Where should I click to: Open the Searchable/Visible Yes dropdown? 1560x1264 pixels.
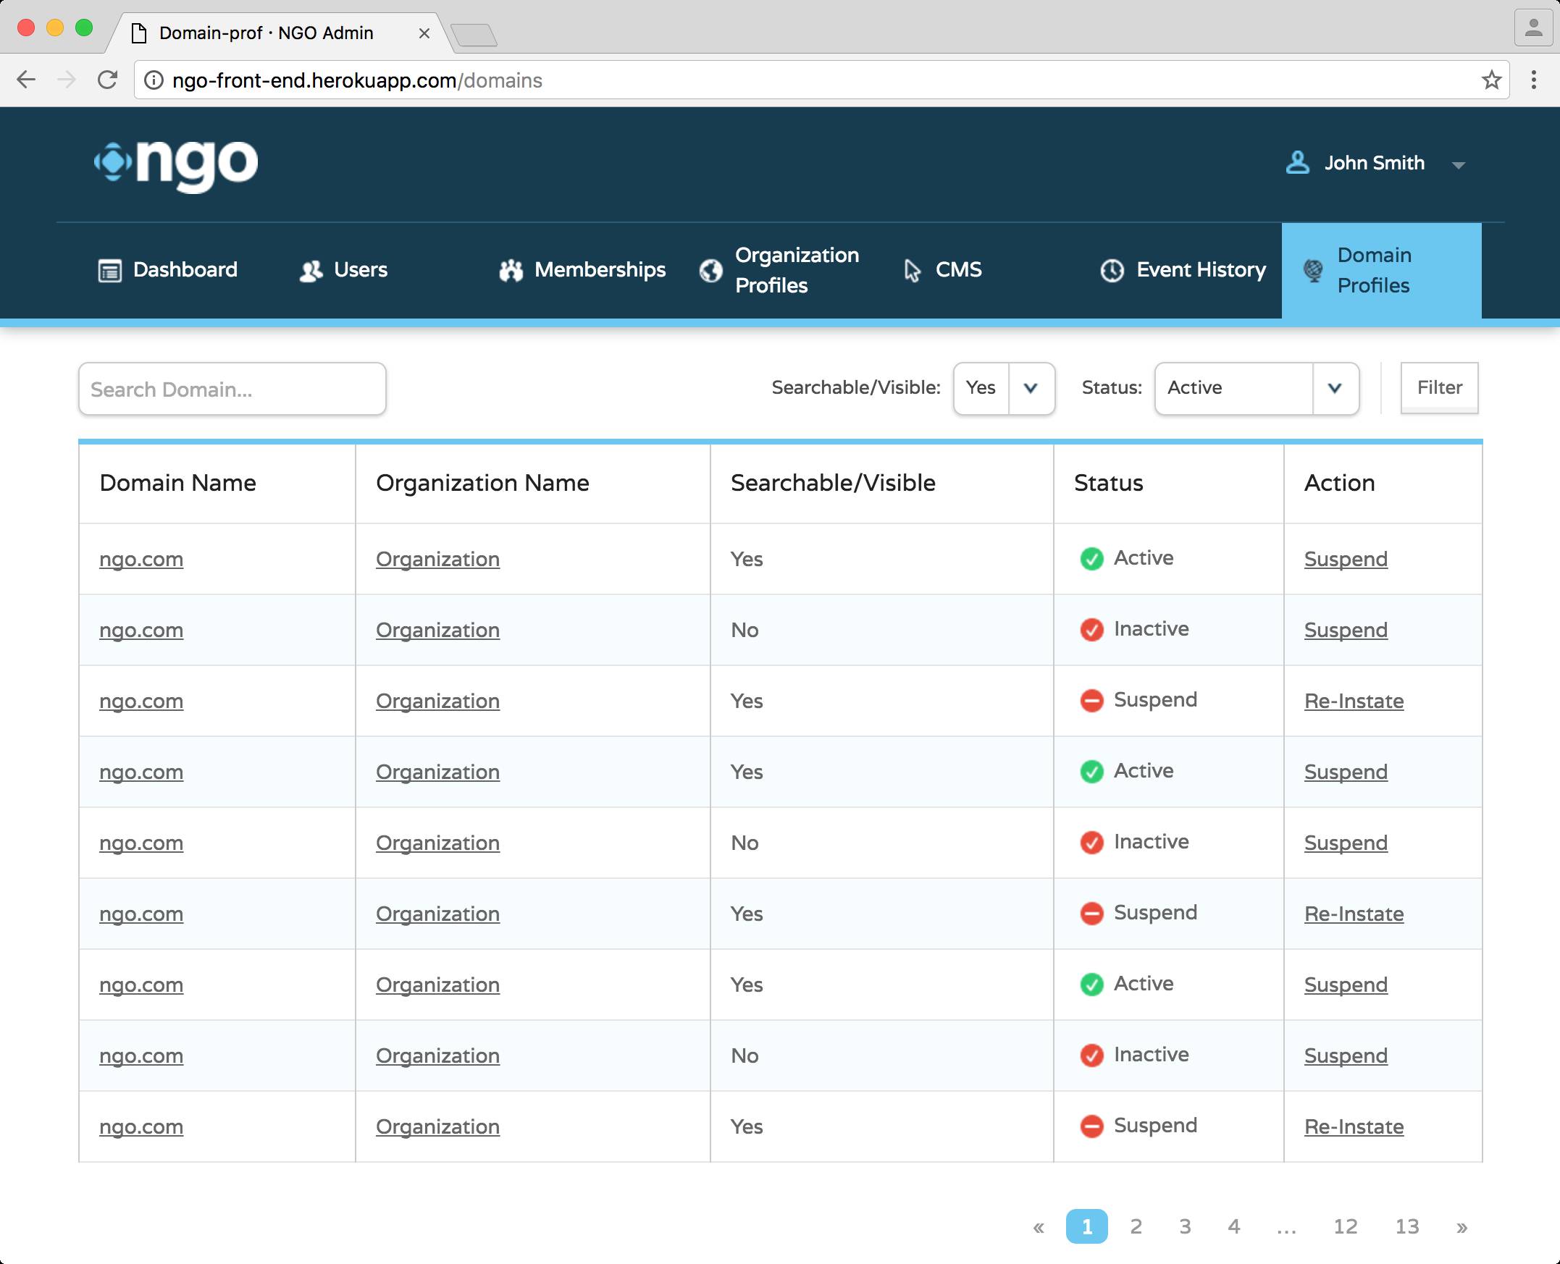point(1030,388)
